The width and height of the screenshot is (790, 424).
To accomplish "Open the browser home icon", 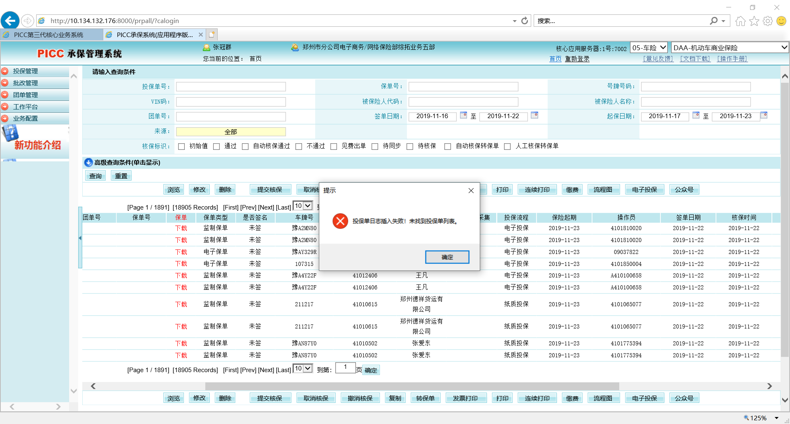I will pos(740,21).
